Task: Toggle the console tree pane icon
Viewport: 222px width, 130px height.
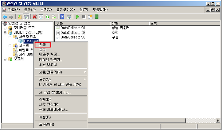Action: tap(26, 17)
